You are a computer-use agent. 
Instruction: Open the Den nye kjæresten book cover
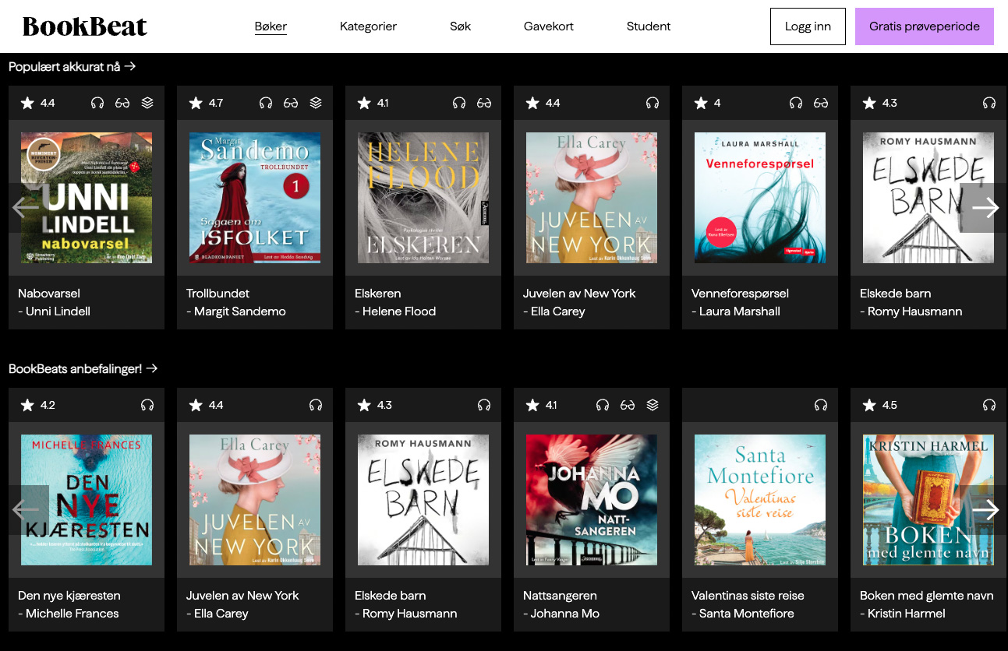click(x=87, y=500)
